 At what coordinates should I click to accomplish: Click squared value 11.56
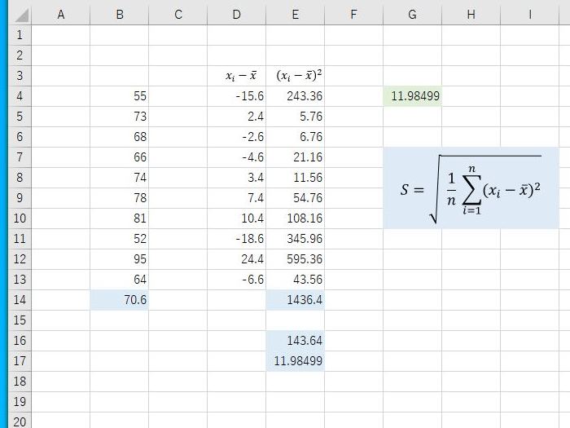295,178
